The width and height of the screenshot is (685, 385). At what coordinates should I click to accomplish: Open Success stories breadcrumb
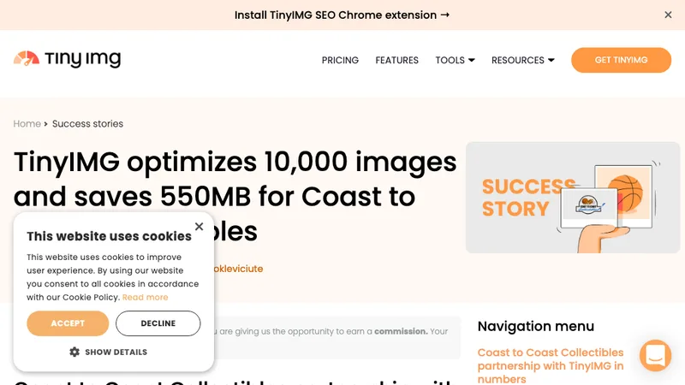tap(88, 123)
